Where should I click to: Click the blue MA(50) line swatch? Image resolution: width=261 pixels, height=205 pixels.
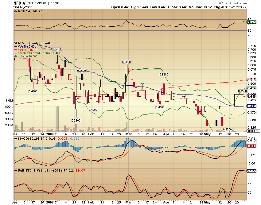tap(16, 46)
